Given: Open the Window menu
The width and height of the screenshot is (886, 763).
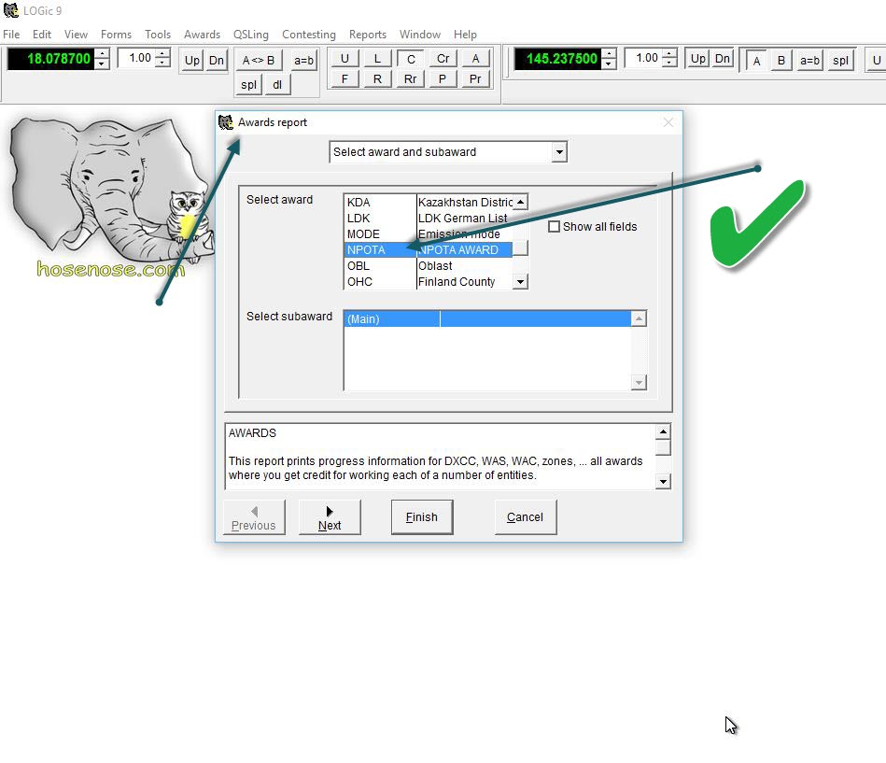Looking at the screenshot, I should [x=420, y=35].
